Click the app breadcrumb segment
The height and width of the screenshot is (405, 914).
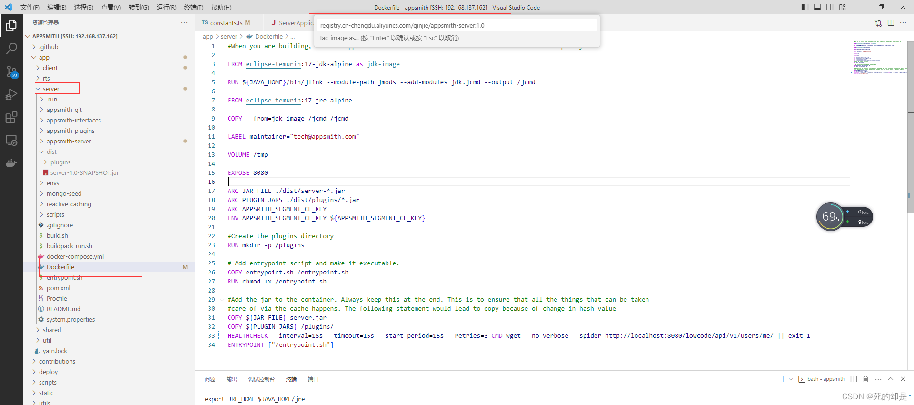click(208, 37)
